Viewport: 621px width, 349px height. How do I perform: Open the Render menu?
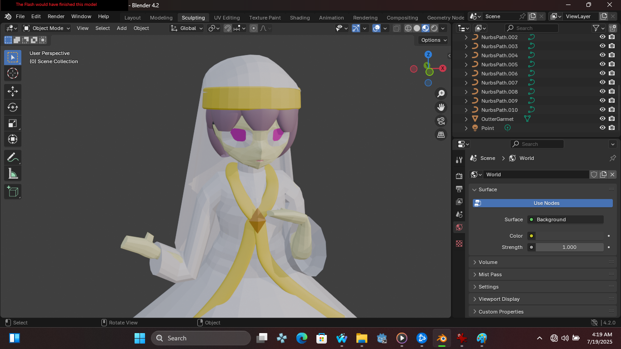[x=56, y=16]
